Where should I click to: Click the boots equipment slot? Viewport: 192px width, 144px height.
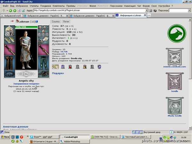43,74
